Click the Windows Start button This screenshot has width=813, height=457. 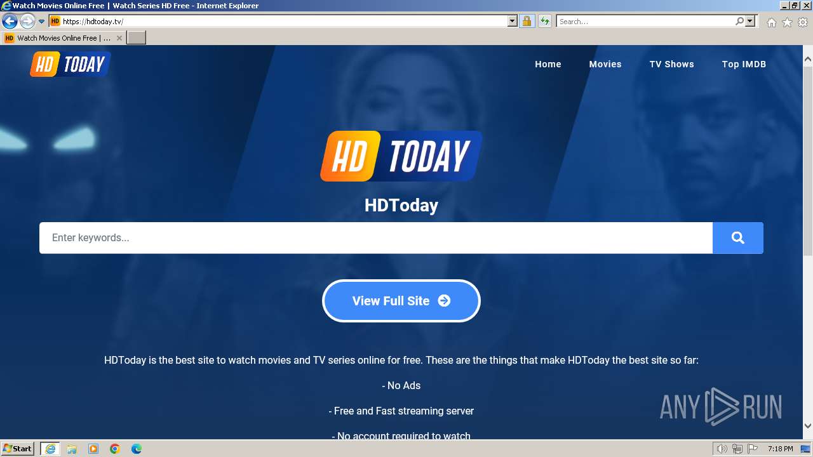coord(18,449)
